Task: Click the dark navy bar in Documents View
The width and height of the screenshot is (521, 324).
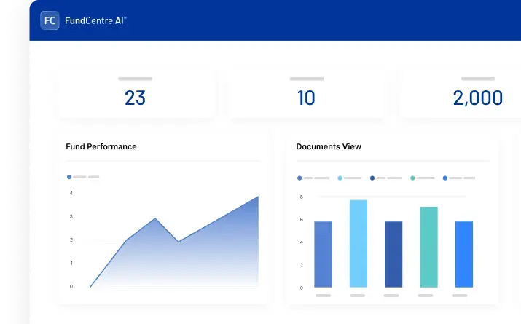Action: coord(393,254)
